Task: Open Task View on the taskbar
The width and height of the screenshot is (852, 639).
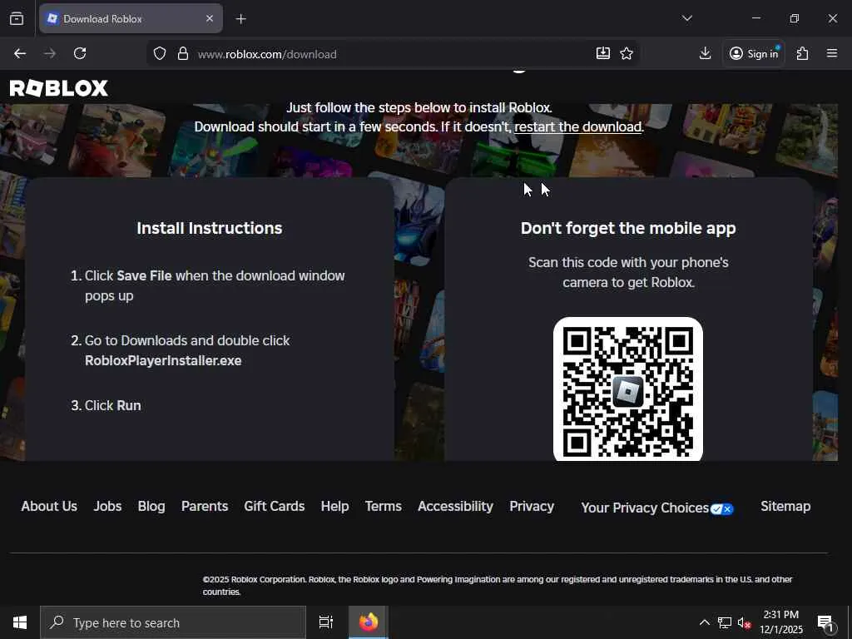Action: [x=326, y=622]
